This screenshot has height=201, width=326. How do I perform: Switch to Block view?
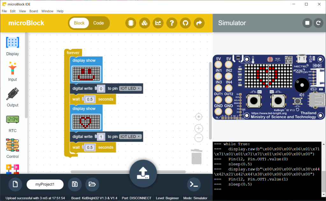[79, 23]
